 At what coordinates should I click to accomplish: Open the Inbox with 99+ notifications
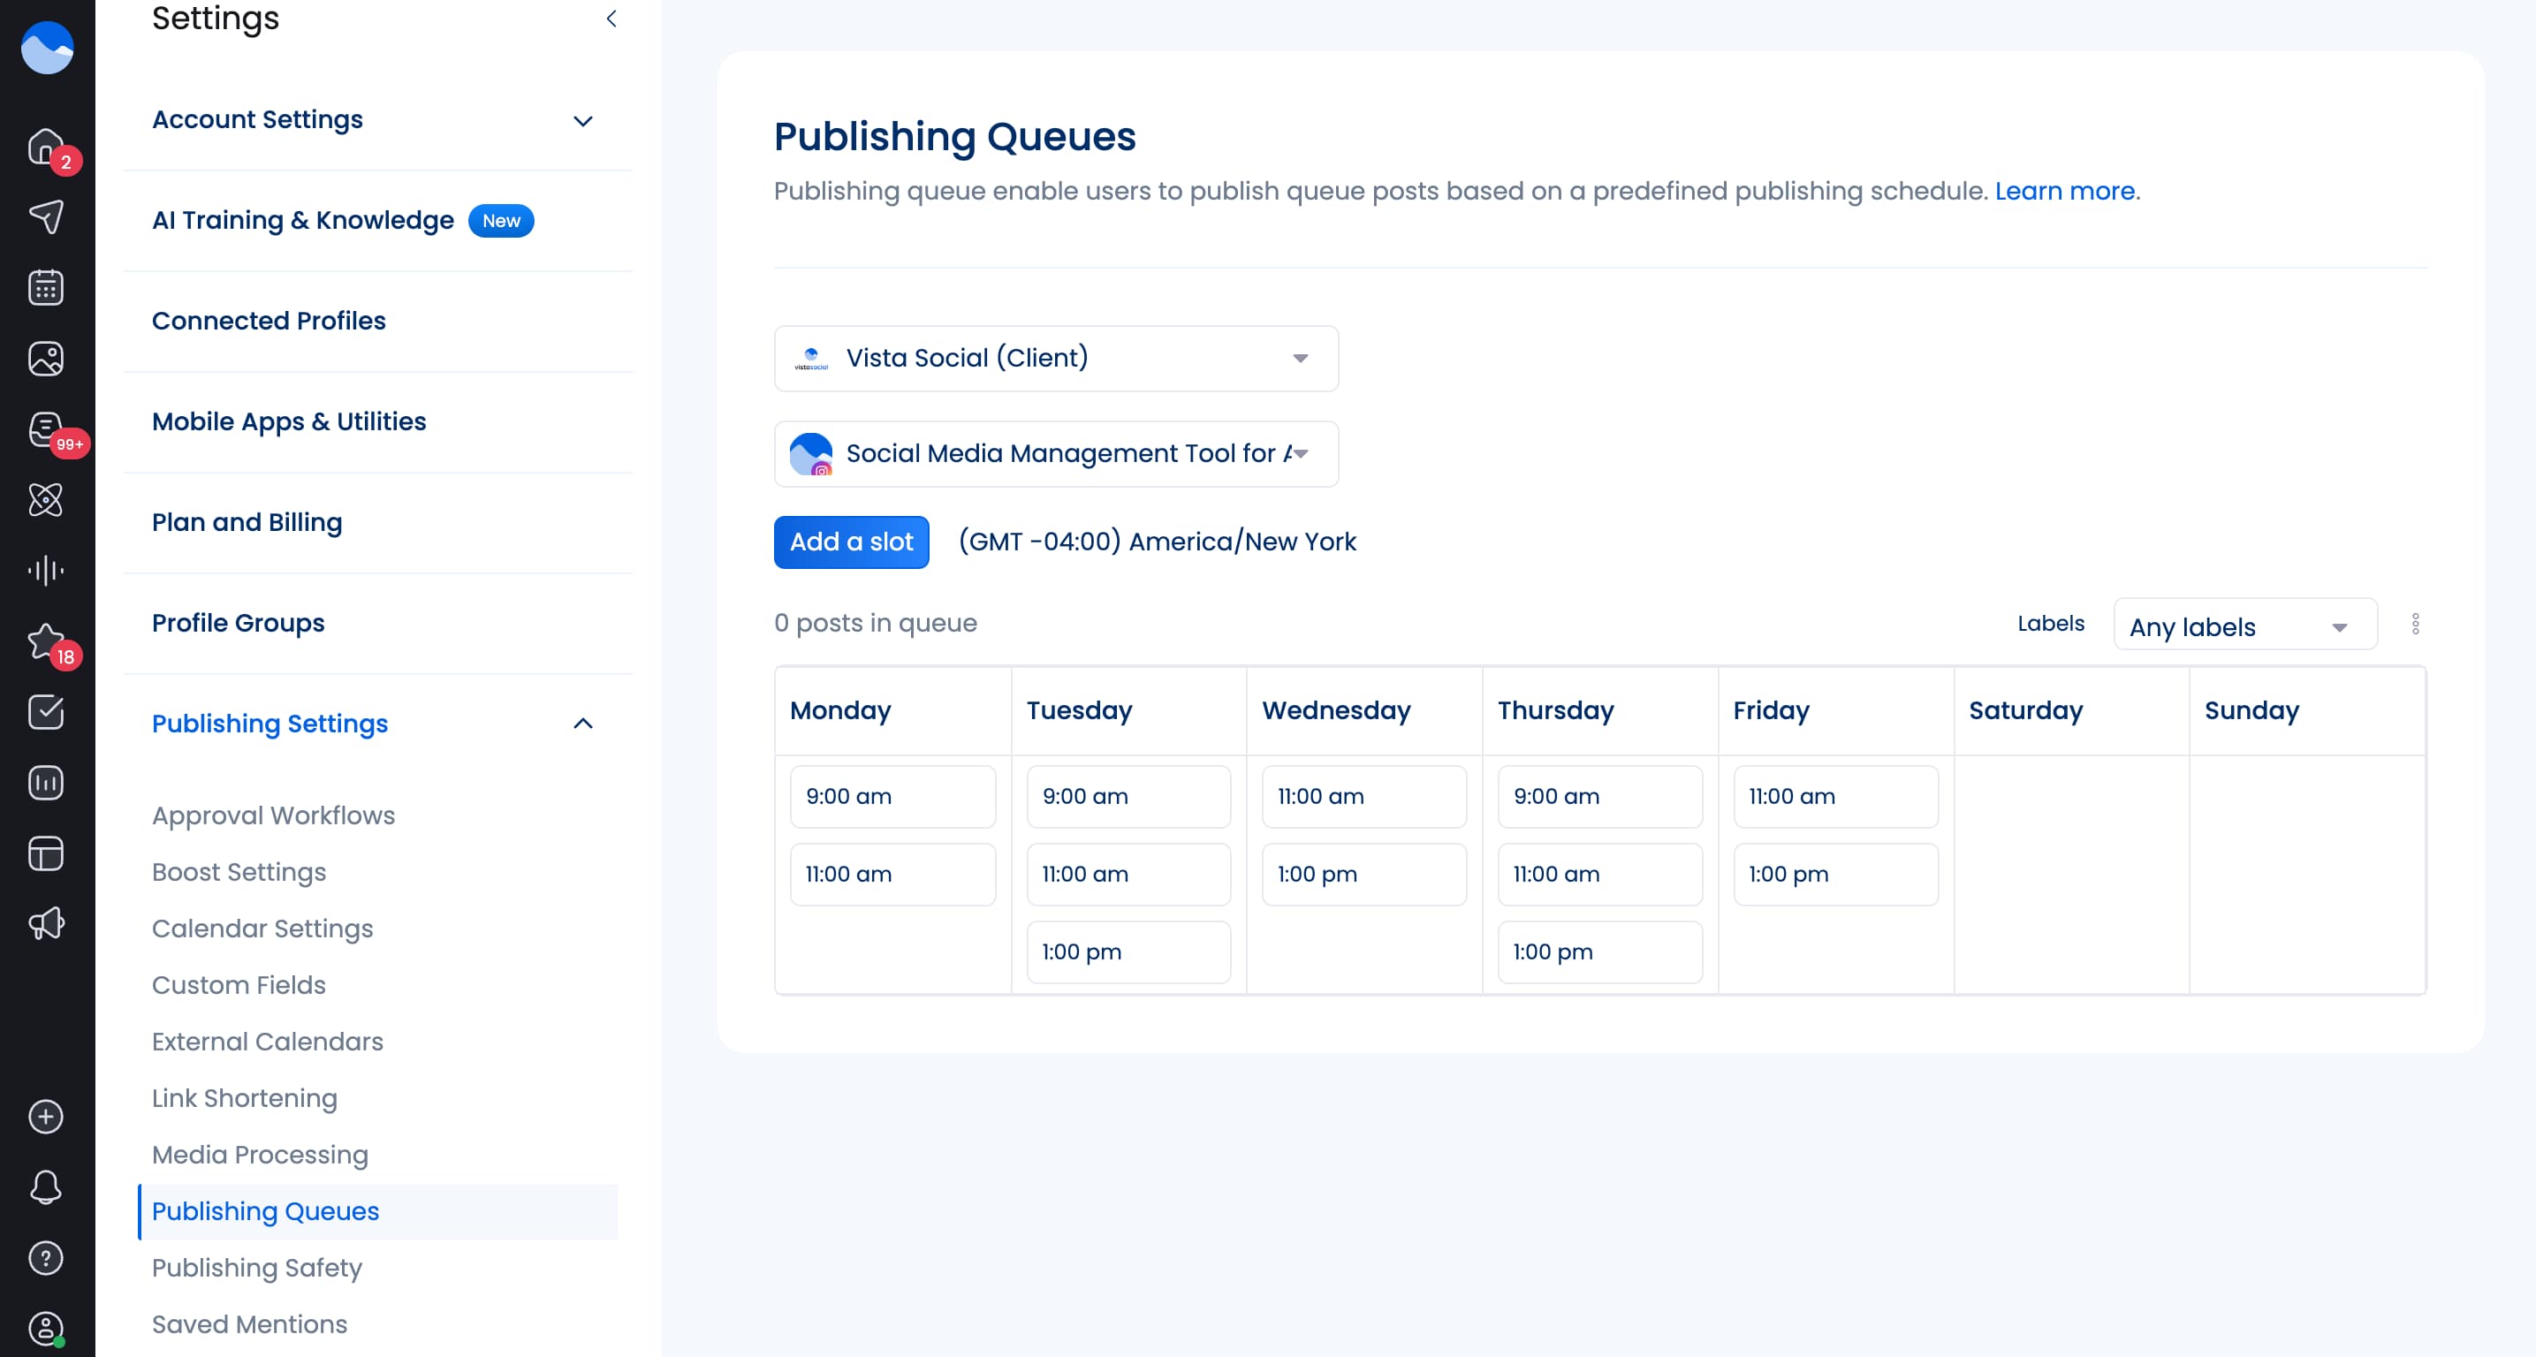45,429
